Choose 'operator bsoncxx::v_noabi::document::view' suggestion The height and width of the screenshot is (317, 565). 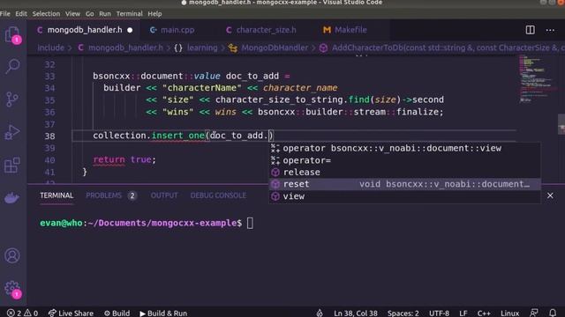404,148
